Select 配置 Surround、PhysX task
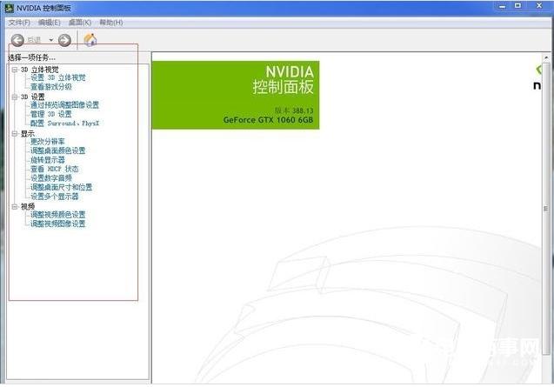This screenshot has height=387, width=554. point(65,123)
